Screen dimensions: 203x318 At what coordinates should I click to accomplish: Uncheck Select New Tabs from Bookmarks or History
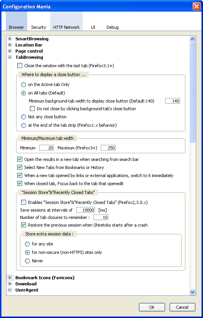pyautogui.click(x=20, y=167)
